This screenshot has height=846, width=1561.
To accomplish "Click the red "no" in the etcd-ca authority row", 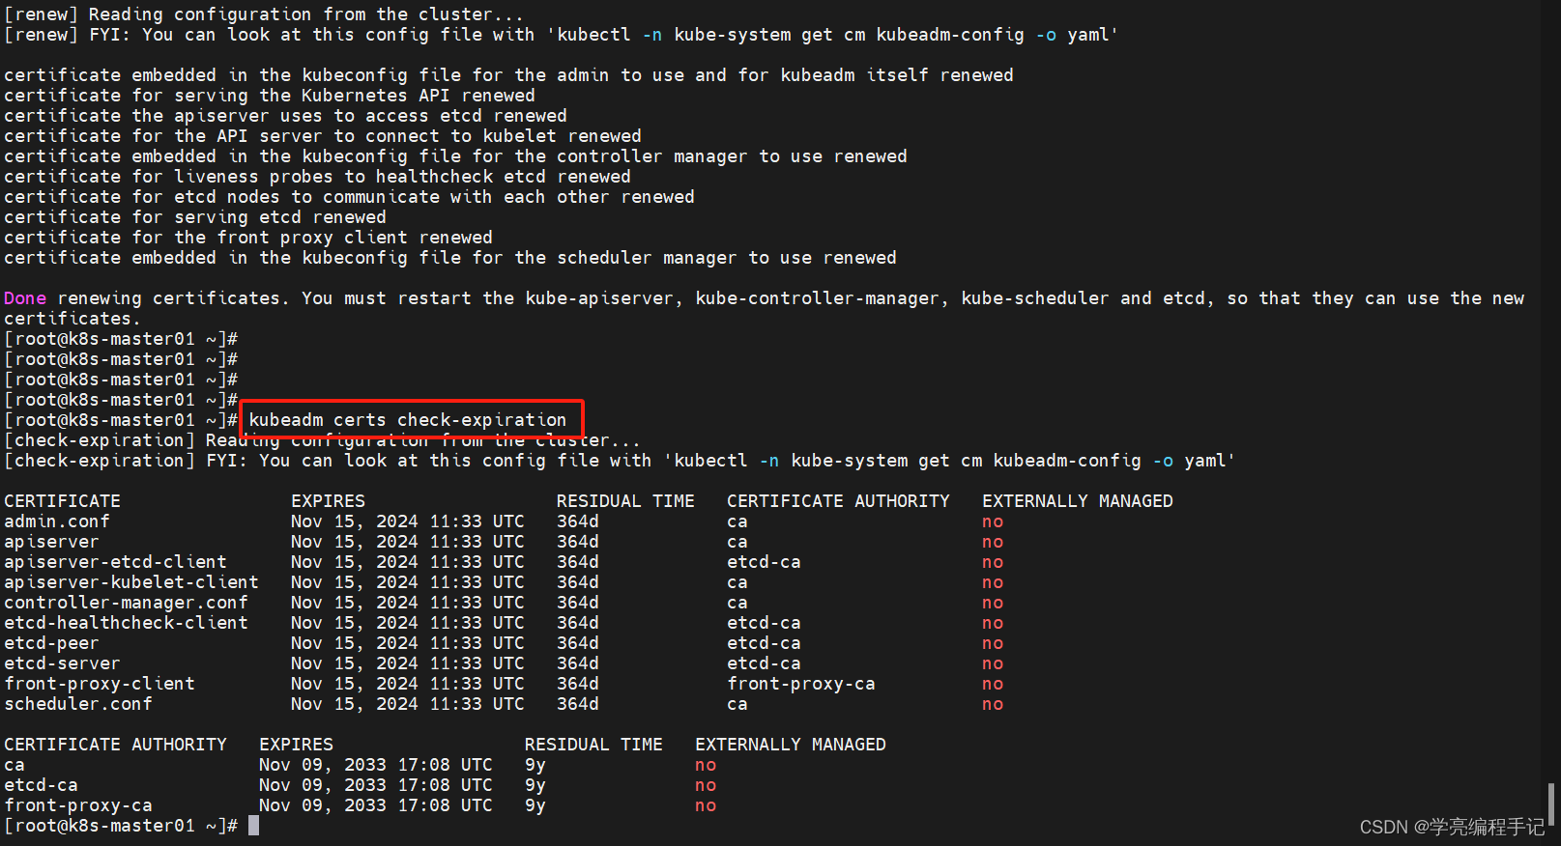I will [706, 785].
